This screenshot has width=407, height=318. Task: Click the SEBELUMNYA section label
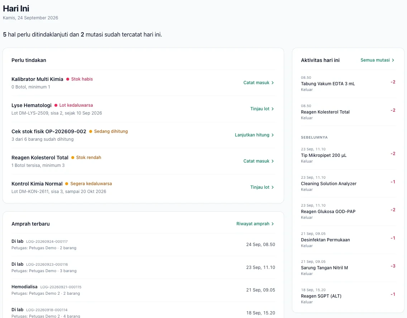pos(314,138)
